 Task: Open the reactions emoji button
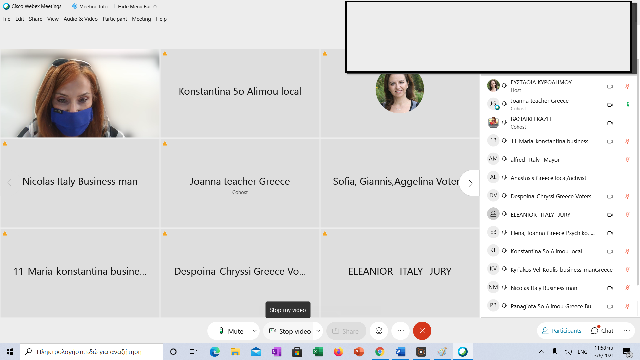click(x=379, y=331)
